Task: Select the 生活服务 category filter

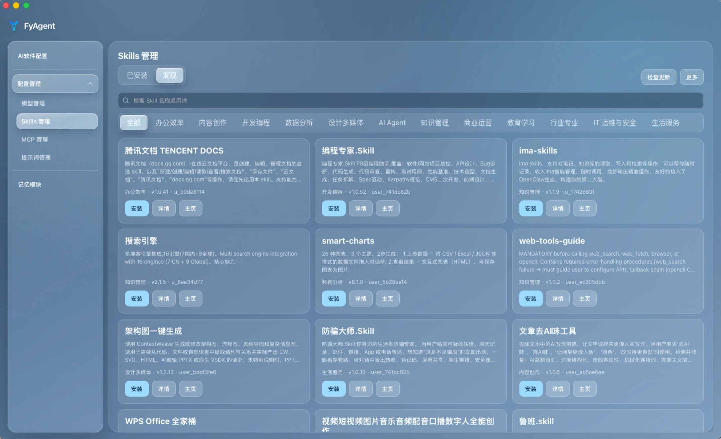Action: click(665, 123)
